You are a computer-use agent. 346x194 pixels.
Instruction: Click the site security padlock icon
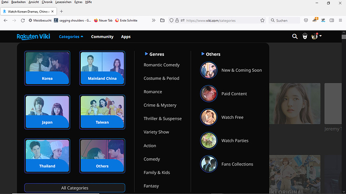(177, 21)
